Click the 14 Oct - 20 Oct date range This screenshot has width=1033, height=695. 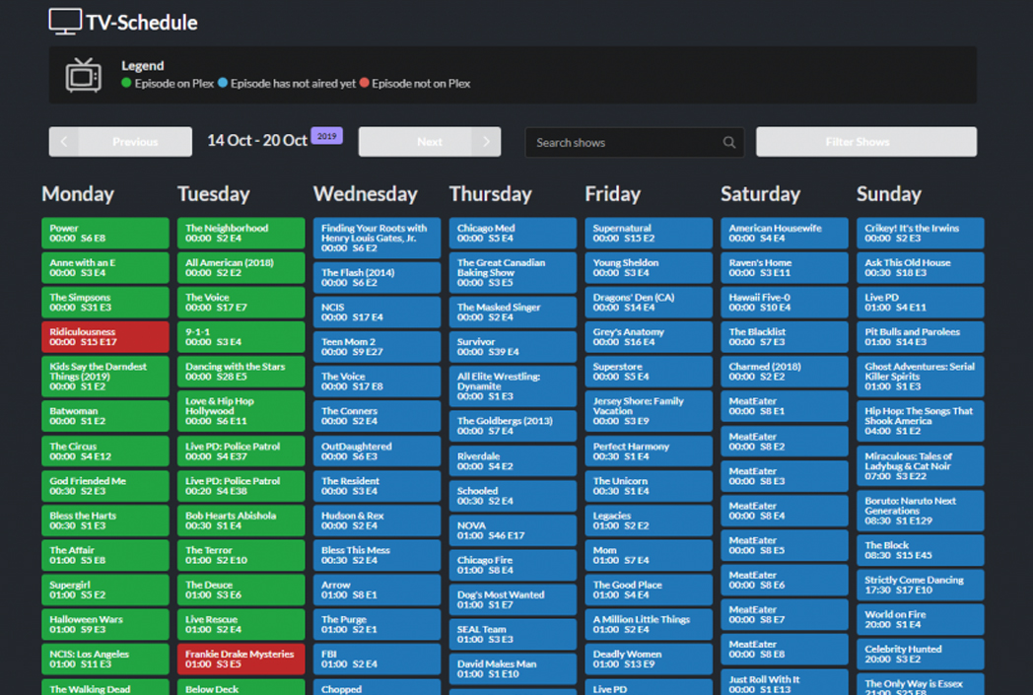(257, 140)
